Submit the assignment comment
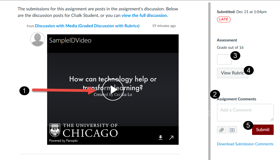This screenshot has width=280, height=160. [262, 130]
